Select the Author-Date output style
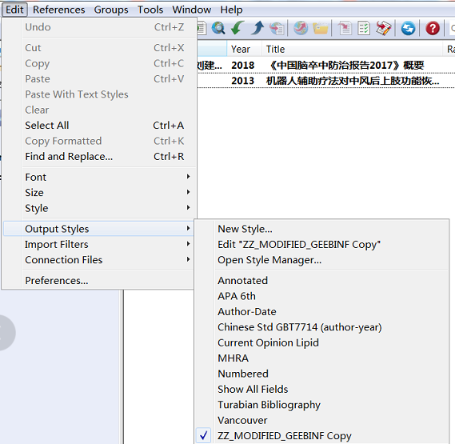455x444 pixels. pos(321,311)
